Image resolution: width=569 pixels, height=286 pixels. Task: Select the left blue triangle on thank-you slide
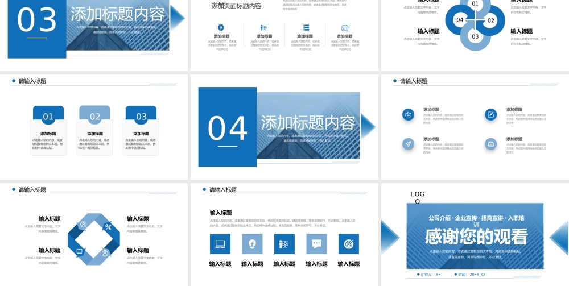pos(390,238)
